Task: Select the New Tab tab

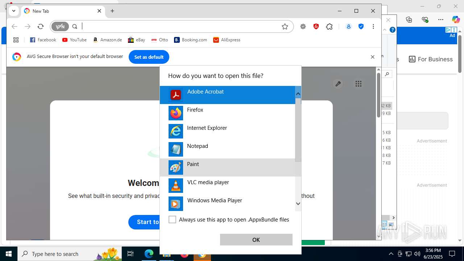Action: tap(63, 11)
